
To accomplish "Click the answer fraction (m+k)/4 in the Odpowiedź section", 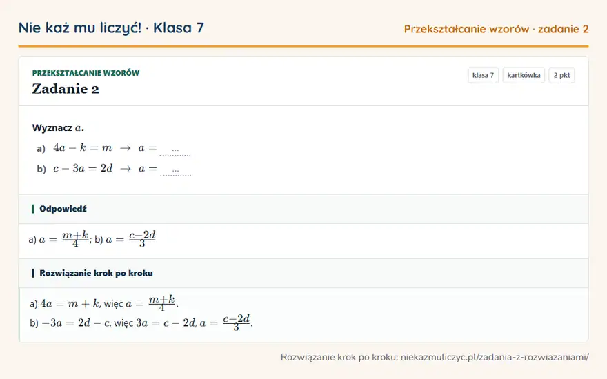I will coord(75,238).
